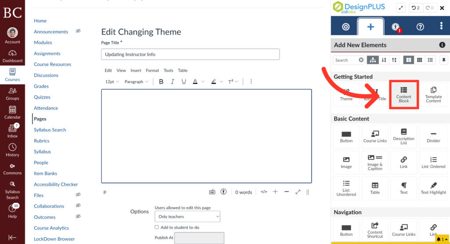
Task: Go to the course Modules link
Action: pos(43,42)
